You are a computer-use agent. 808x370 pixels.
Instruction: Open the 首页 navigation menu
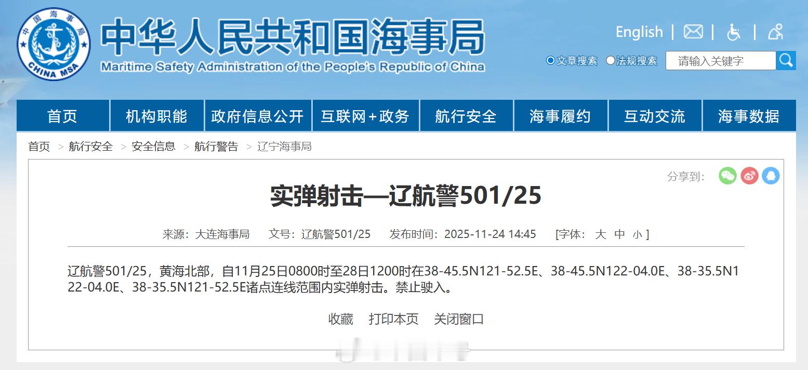(62, 115)
